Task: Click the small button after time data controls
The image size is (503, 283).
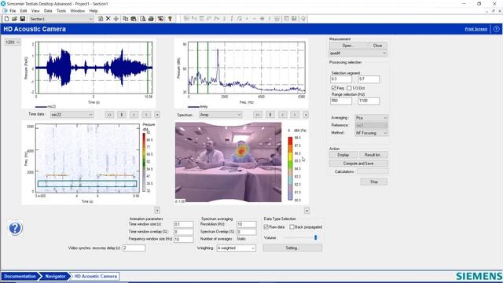Action: [157, 115]
